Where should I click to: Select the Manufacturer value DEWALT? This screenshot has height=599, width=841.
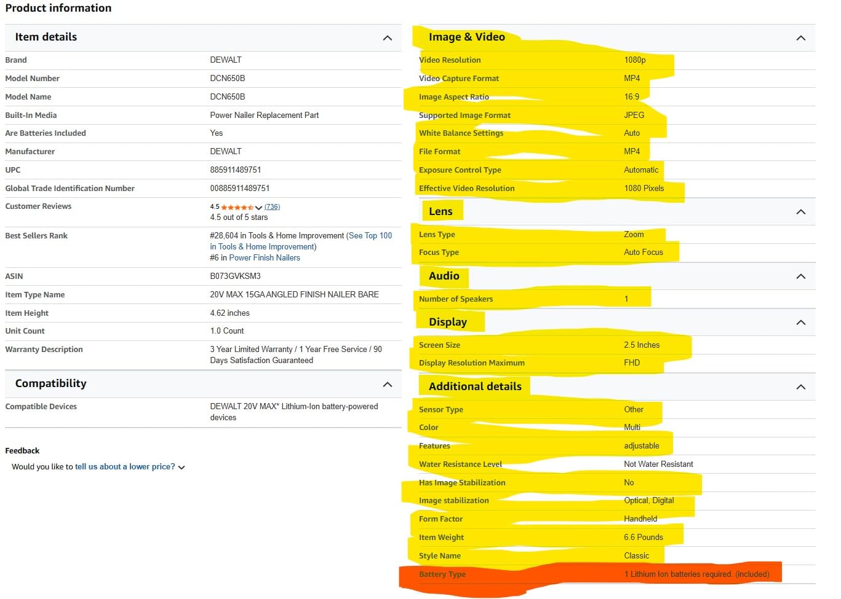pyautogui.click(x=226, y=152)
